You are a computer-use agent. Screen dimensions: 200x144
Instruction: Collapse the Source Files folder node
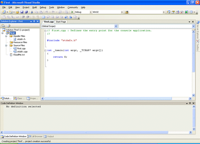[x=6, y=45]
